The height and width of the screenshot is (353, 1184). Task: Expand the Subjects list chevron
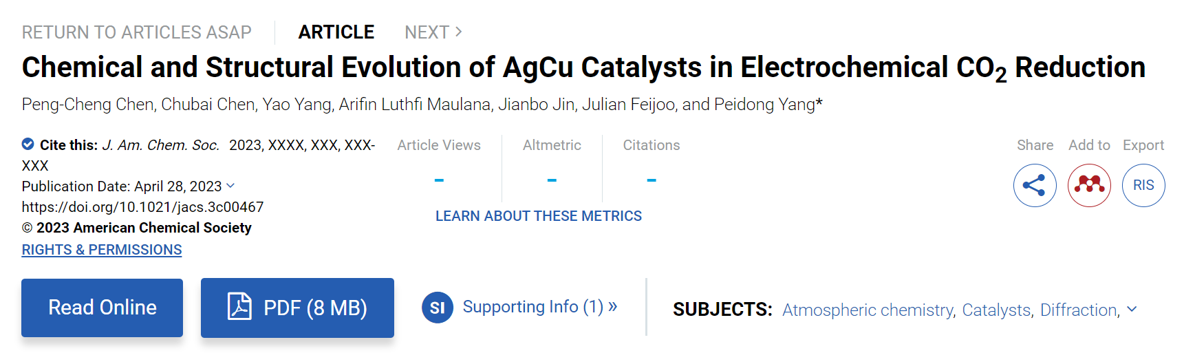pyautogui.click(x=1132, y=310)
